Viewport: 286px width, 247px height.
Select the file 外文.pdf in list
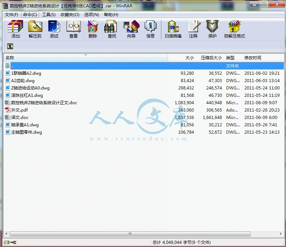(20, 110)
